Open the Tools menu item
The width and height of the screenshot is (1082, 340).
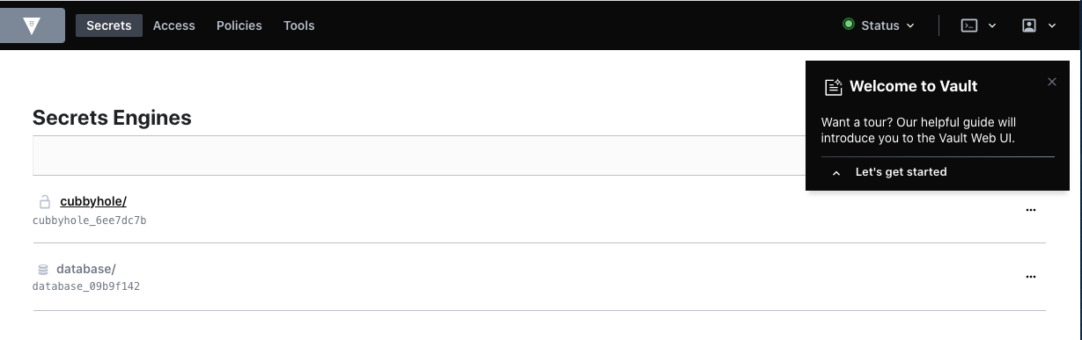point(299,25)
